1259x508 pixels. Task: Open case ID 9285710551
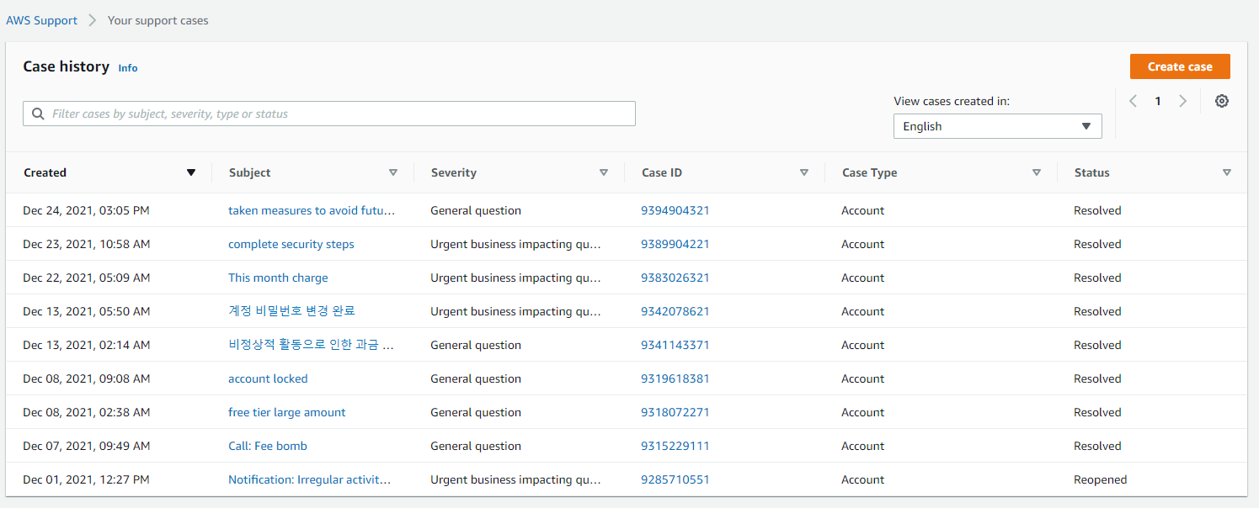(x=675, y=479)
